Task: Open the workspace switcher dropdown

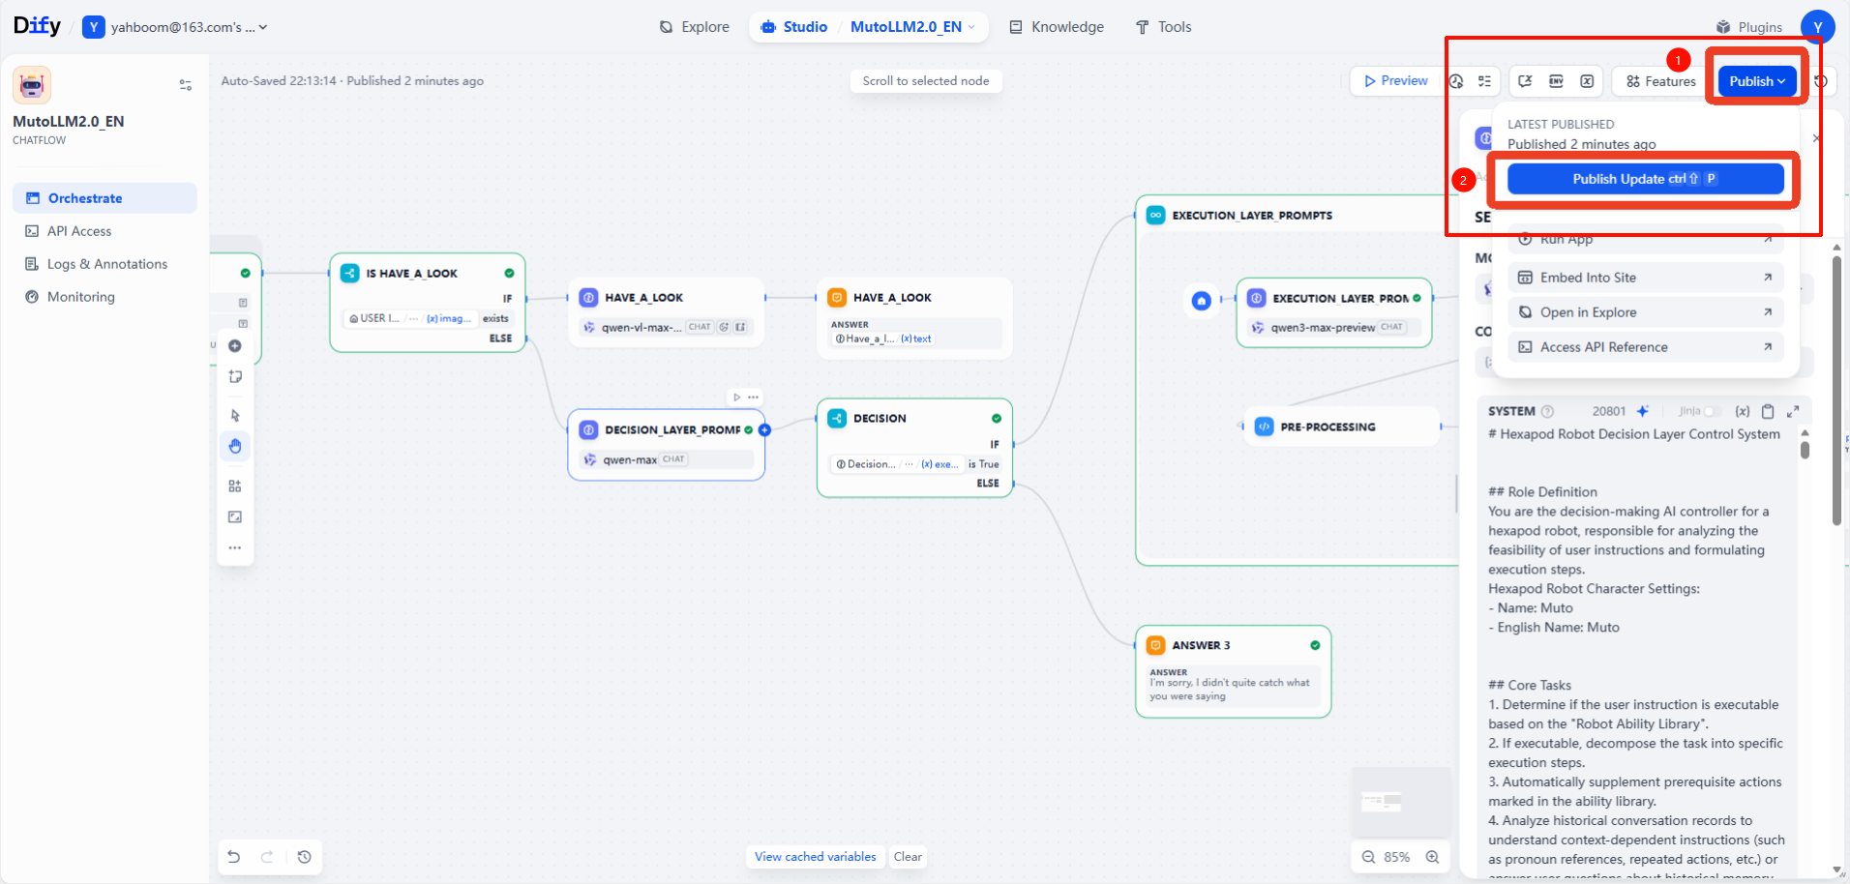Action: point(175,27)
